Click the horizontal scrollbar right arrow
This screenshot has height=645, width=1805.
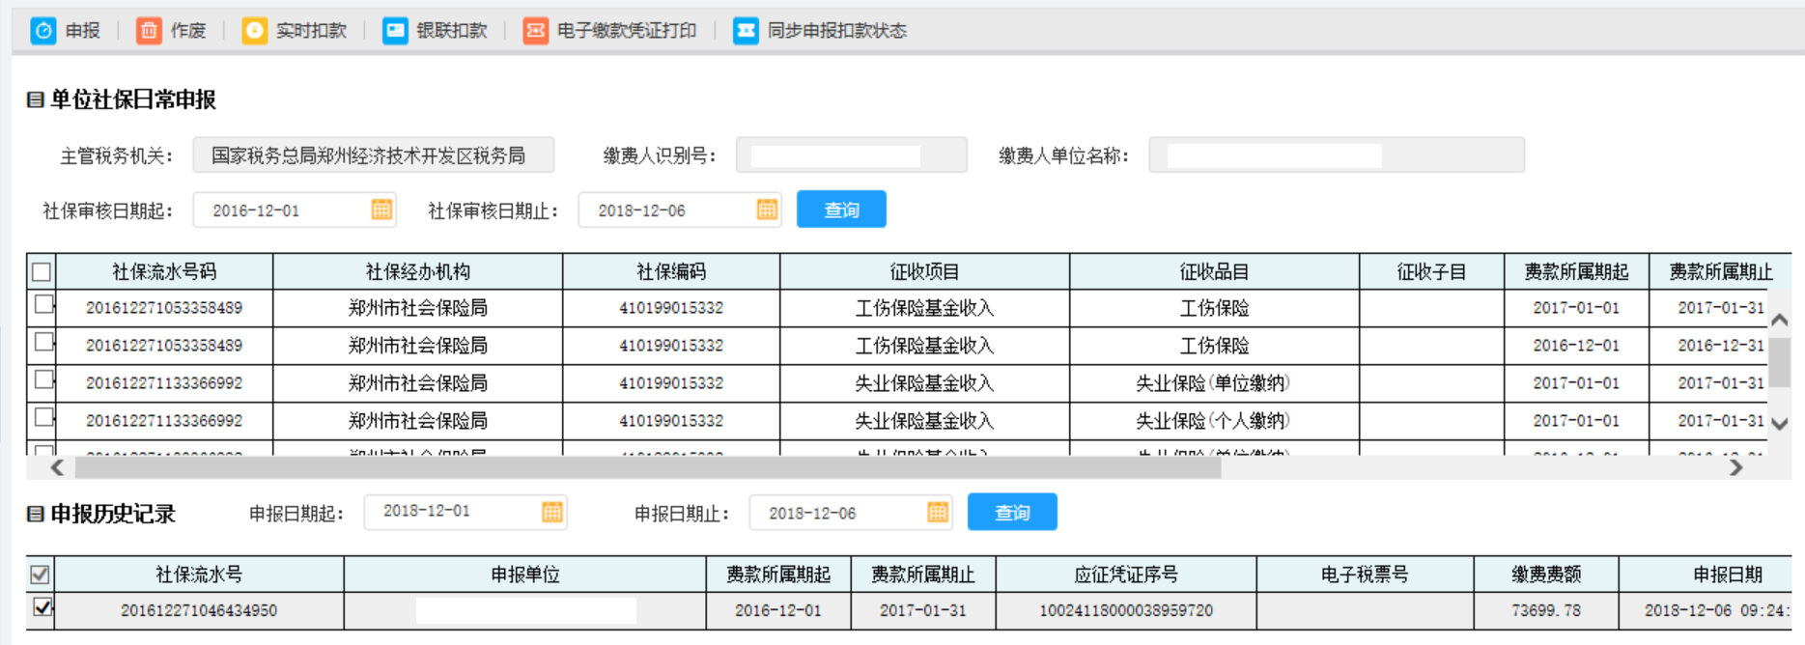1735,467
